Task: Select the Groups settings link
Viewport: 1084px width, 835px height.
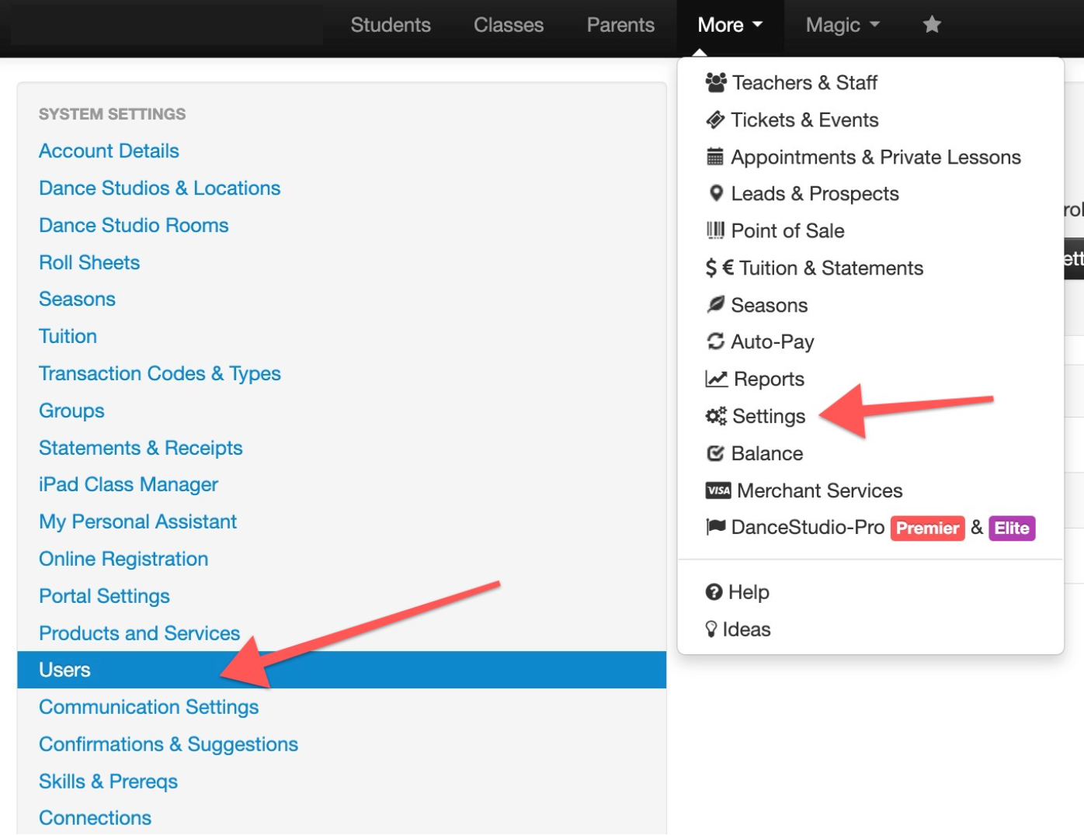Action: pos(71,411)
